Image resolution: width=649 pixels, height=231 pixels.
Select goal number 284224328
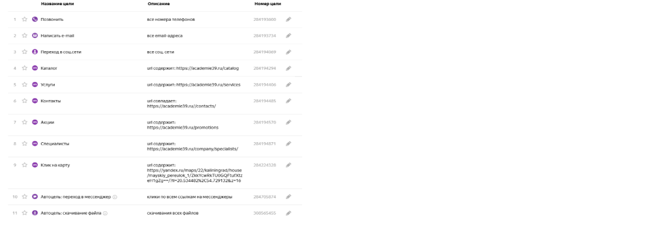coord(265,165)
